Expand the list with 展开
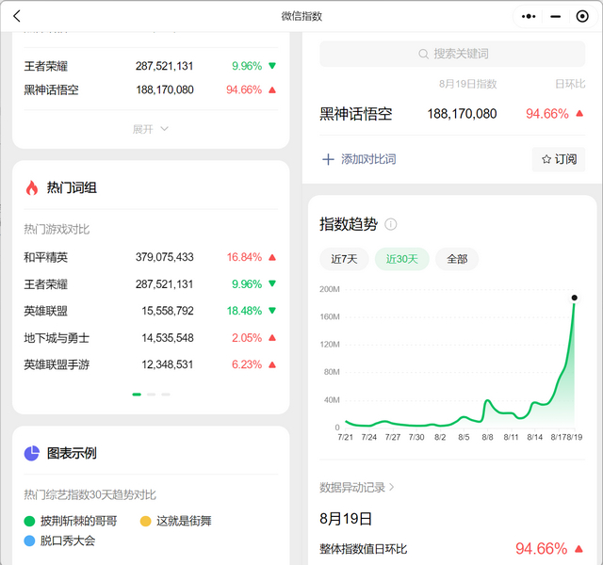603x565 pixels. [151, 129]
